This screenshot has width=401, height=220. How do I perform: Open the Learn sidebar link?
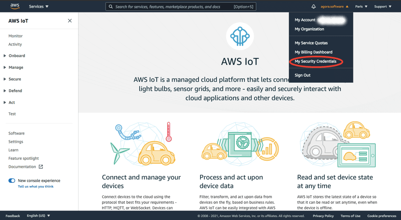pyautogui.click(x=13, y=150)
